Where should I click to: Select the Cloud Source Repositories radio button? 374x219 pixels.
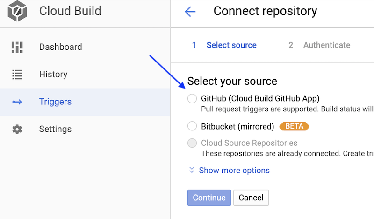coord(192,143)
